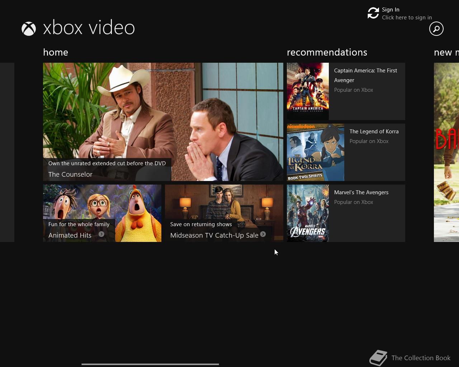This screenshot has height=367, width=459.
Task: Open Marvel's Avengers poster thumbnail
Action: pyautogui.click(x=308, y=213)
